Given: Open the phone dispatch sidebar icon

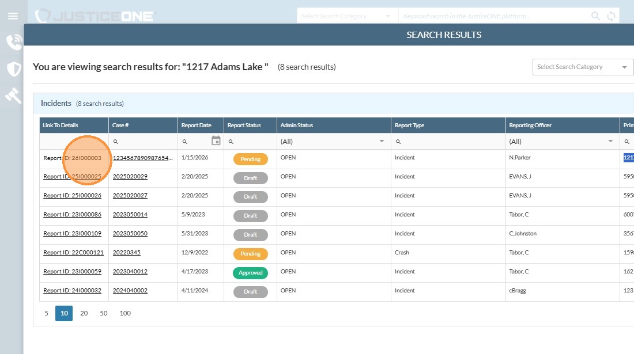Looking at the screenshot, I should [x=14, y=42].
